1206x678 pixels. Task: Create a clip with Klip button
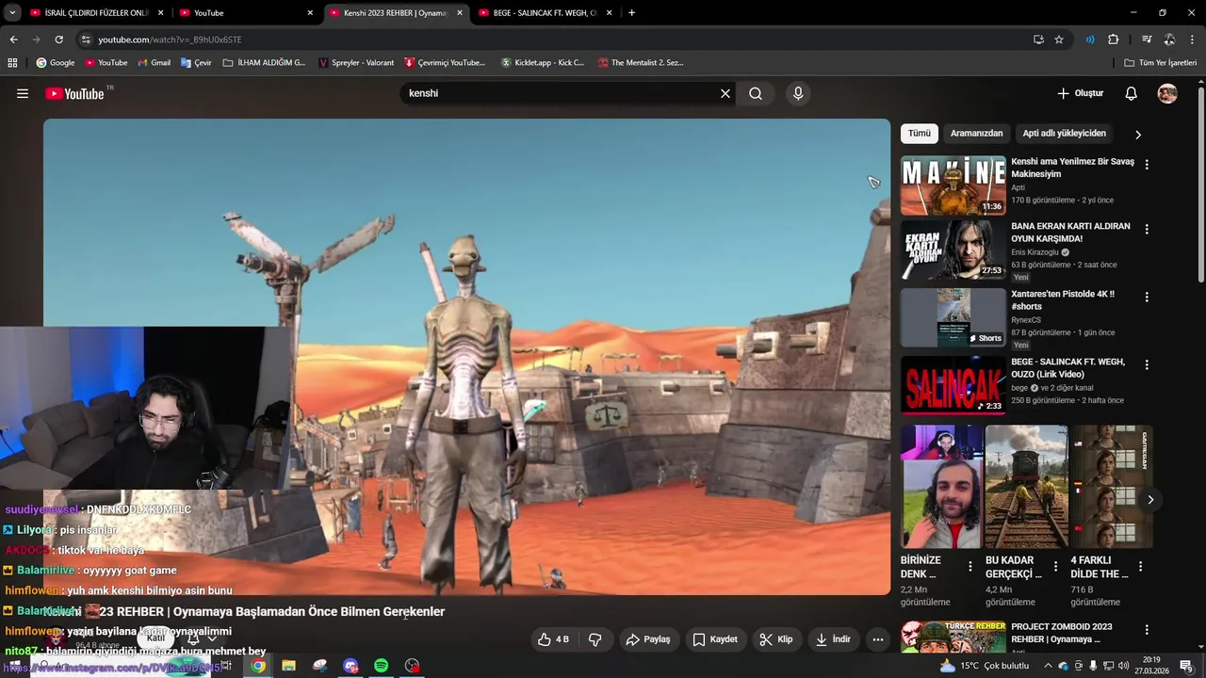click(776, 639)
